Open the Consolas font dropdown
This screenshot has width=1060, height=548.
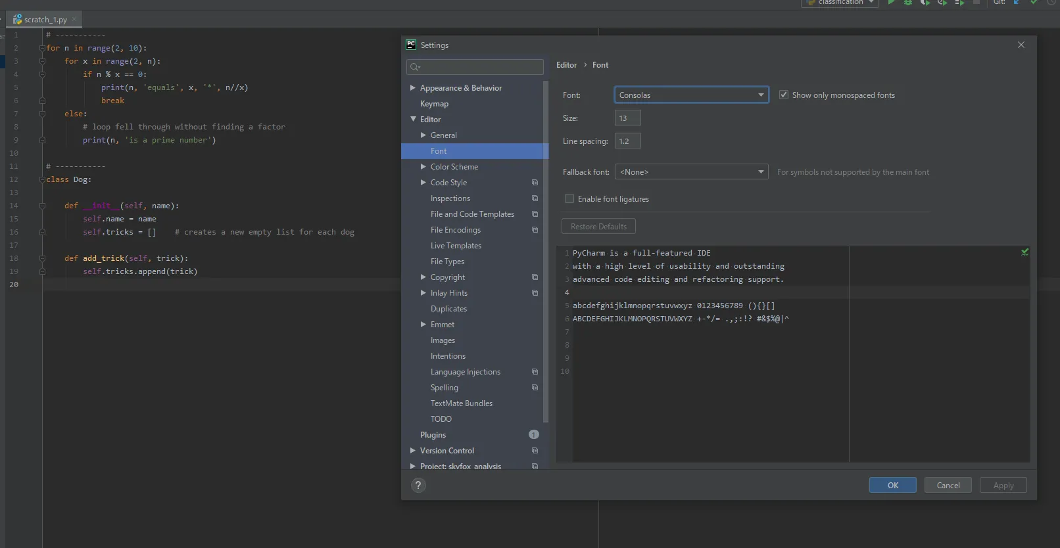click(691, 95)
